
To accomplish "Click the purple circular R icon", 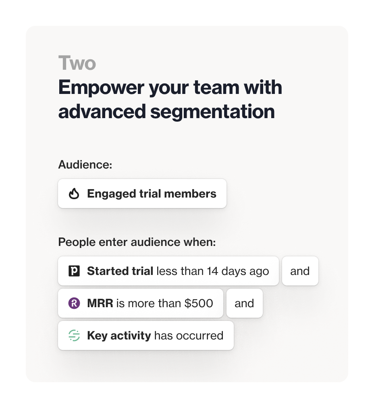I will (74, 303).
